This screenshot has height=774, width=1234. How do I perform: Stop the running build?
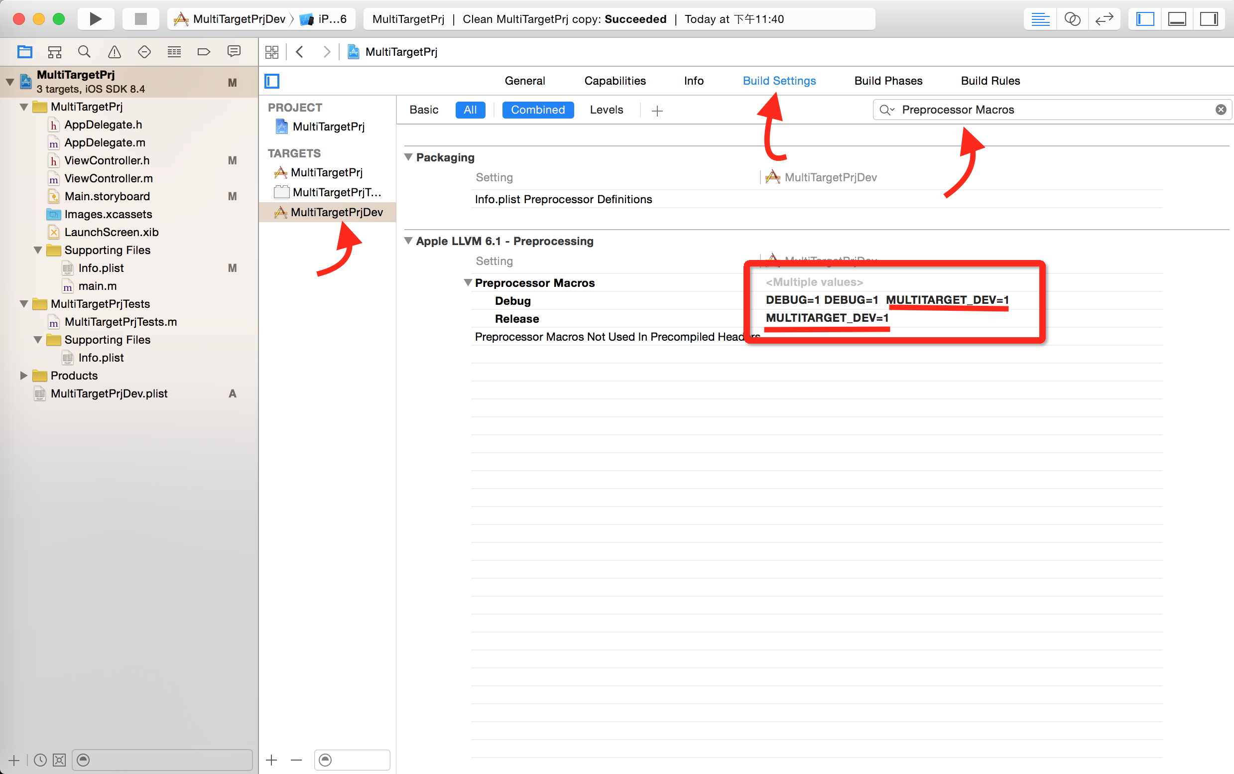[141, 19]
